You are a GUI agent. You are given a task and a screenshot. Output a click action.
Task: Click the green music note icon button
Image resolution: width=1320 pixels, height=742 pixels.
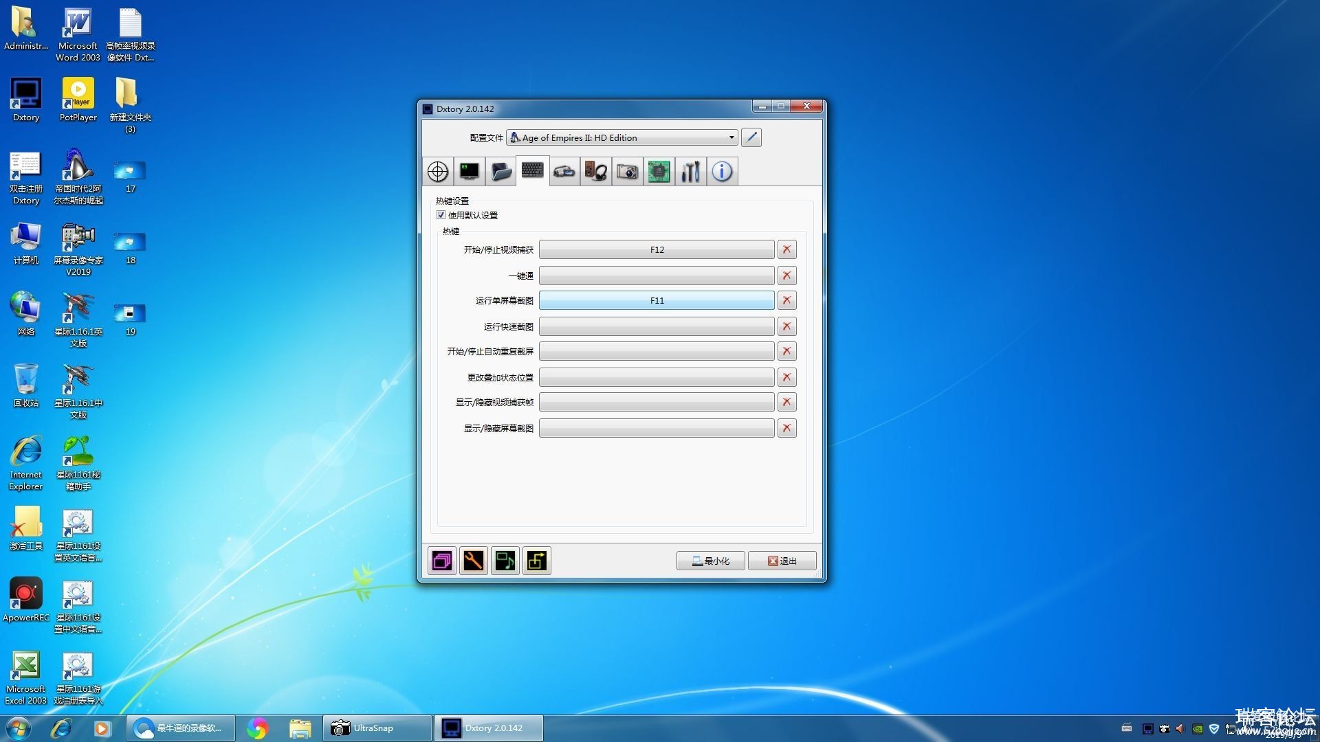click(505, 561)
